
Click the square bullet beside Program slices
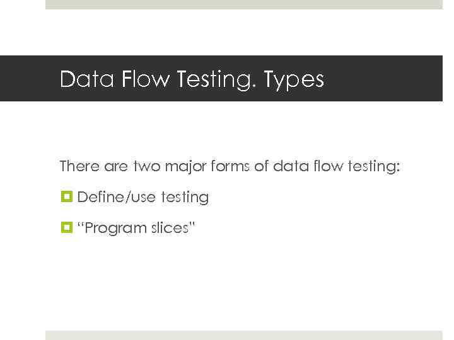click(x=65, y=227)
